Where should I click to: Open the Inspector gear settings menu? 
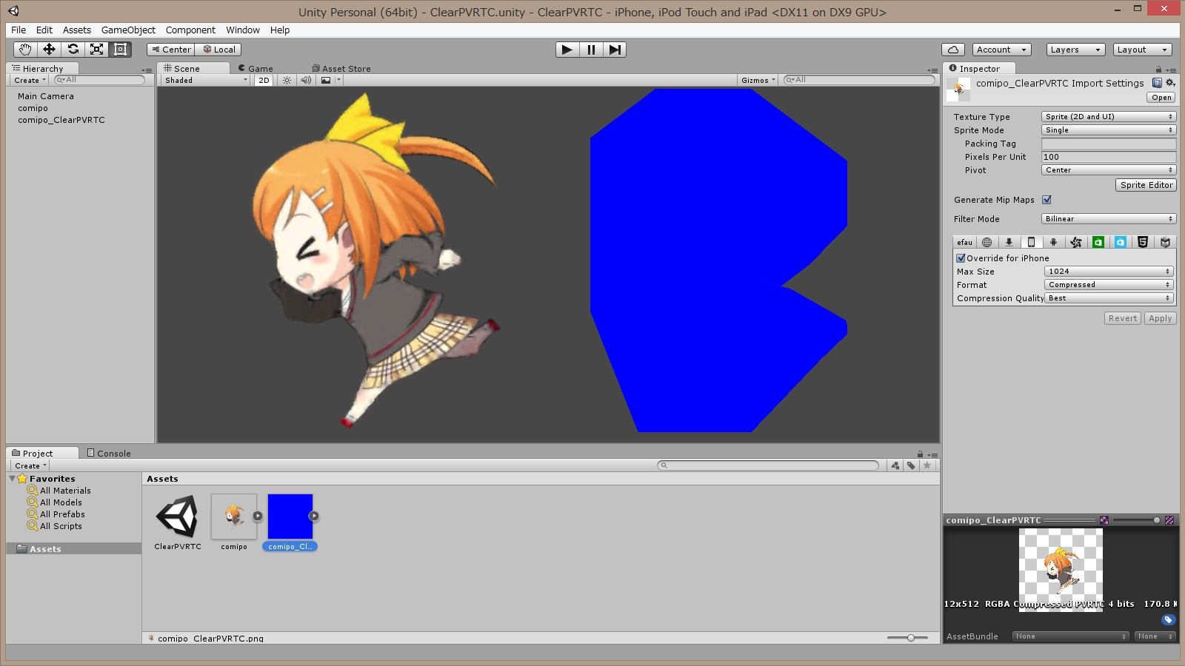coord(1170,83)
